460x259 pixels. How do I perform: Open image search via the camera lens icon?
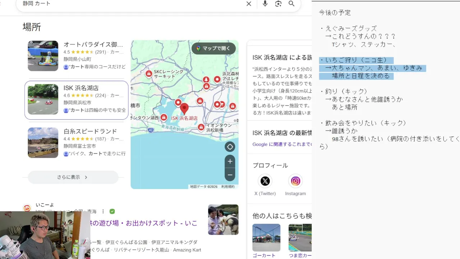278,4
